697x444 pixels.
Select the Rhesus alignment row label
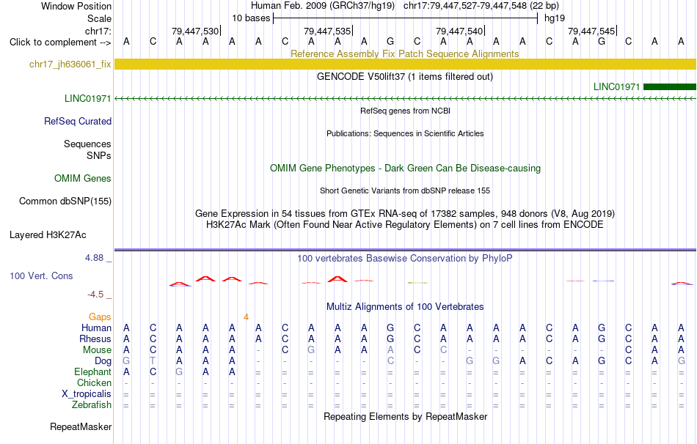[95, 338]
